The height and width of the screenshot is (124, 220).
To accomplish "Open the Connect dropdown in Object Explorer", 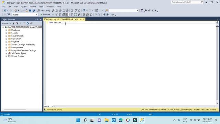I will click(x=7, y=23).
